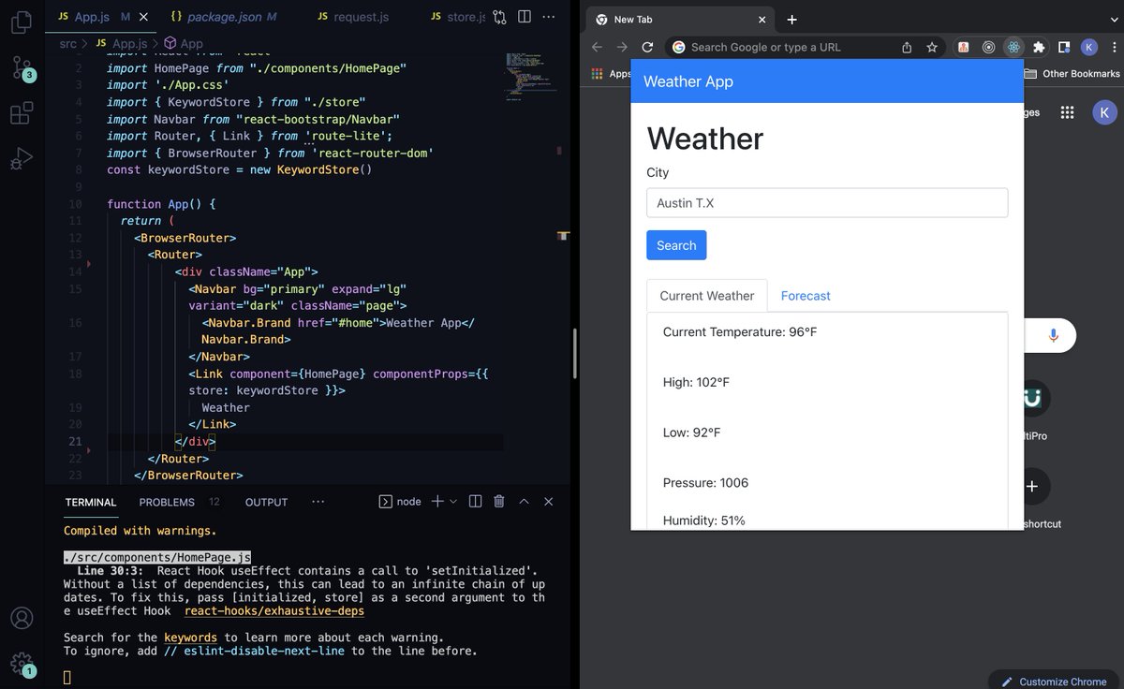Open Chrome's three-dot menu
1124x689 pixels.
(1112, 47)
